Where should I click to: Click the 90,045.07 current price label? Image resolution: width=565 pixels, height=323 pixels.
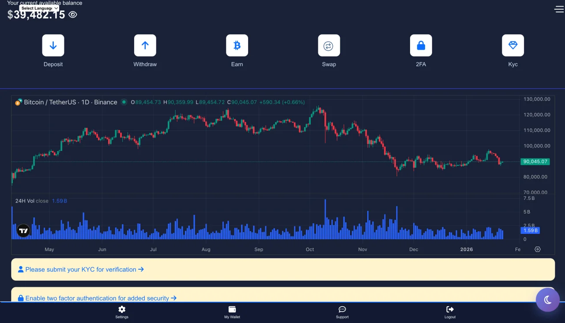pyautogui.click(x=535, y=161)
